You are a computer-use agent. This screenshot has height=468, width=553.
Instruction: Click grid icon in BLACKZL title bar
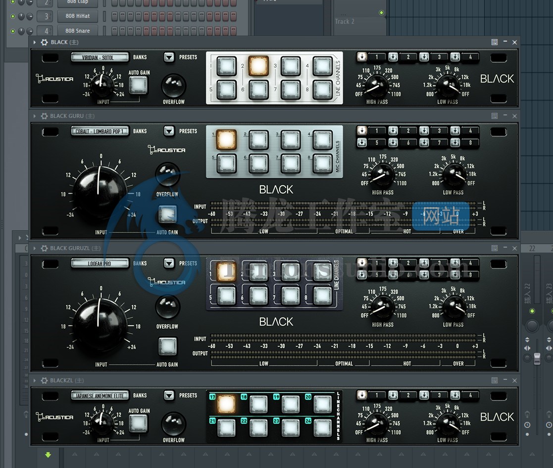[495, 380]
